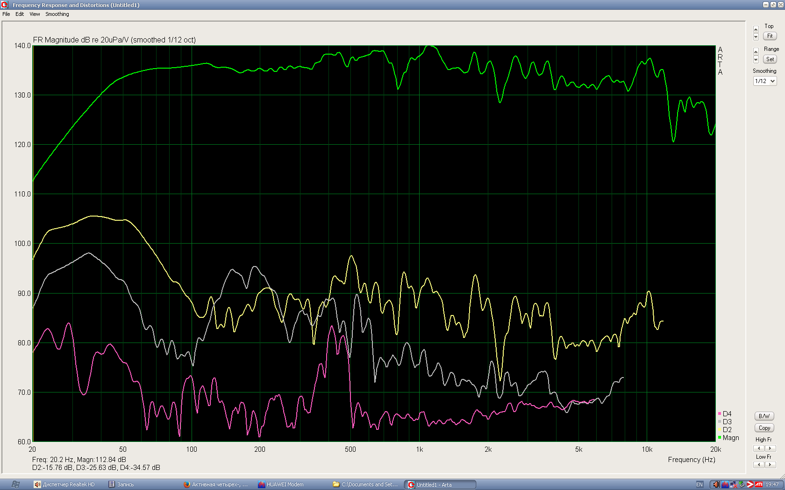Open the Smoothing menu
Image resolution: width=785 pixels, height=490 pixels.
(57, 14)
